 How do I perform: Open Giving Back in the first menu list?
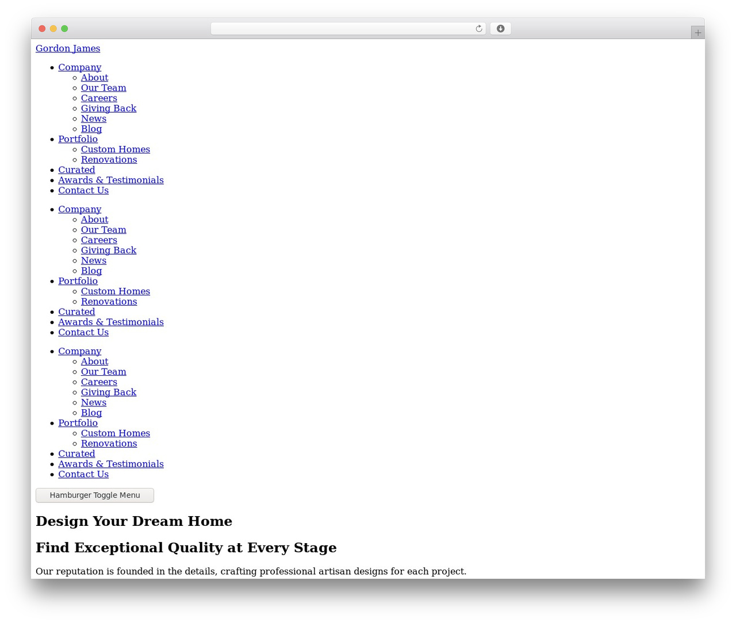tap(109, 109)
